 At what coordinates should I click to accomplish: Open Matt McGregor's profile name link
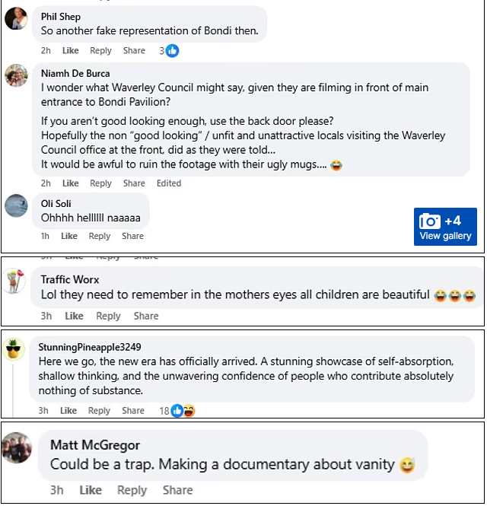pyautogui.click(x=95, y=444)
